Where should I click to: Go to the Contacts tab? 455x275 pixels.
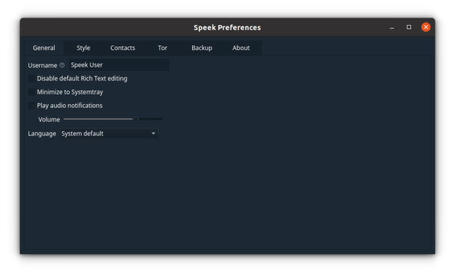tap(123, 48)
